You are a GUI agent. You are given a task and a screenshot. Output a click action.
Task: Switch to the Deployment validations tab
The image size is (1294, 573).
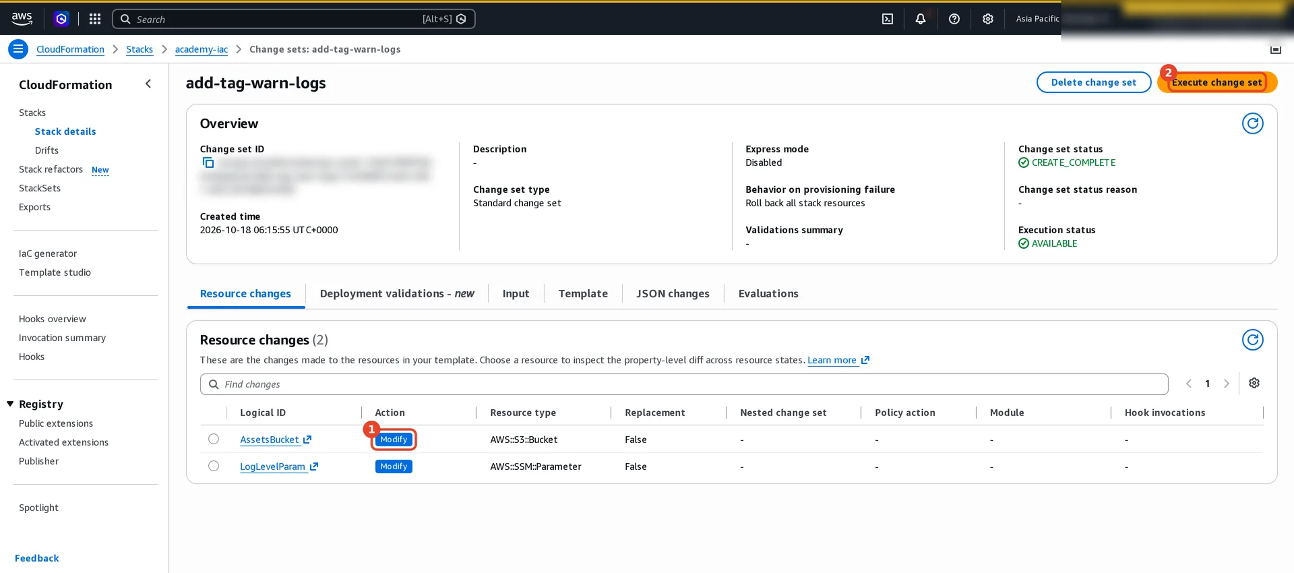pos(397,294)
